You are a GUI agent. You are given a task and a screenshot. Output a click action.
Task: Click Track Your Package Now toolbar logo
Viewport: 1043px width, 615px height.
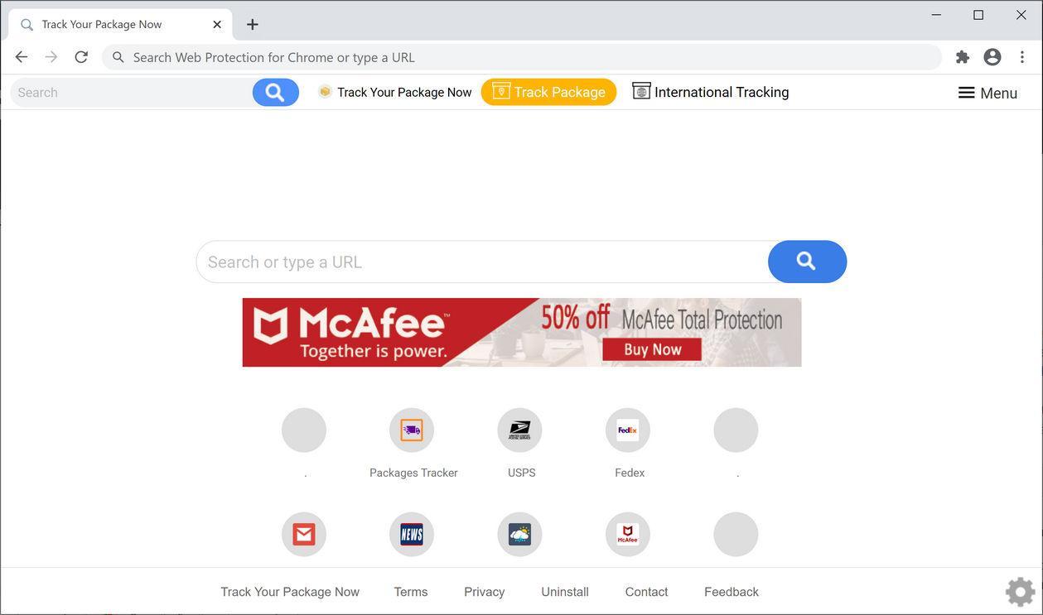pos(395,92)
